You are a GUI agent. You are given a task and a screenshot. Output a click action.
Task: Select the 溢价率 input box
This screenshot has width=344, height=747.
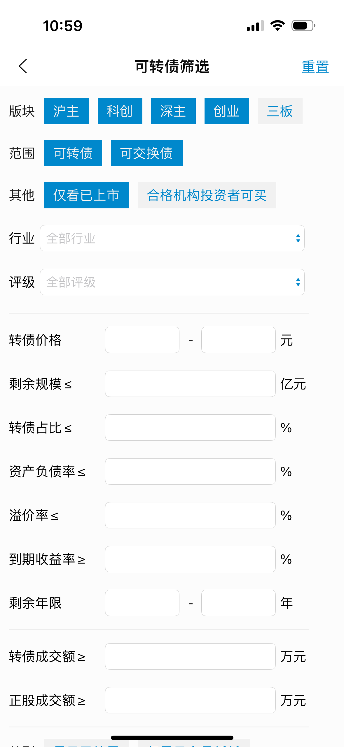pyautogui.click(x=190, y=515)
